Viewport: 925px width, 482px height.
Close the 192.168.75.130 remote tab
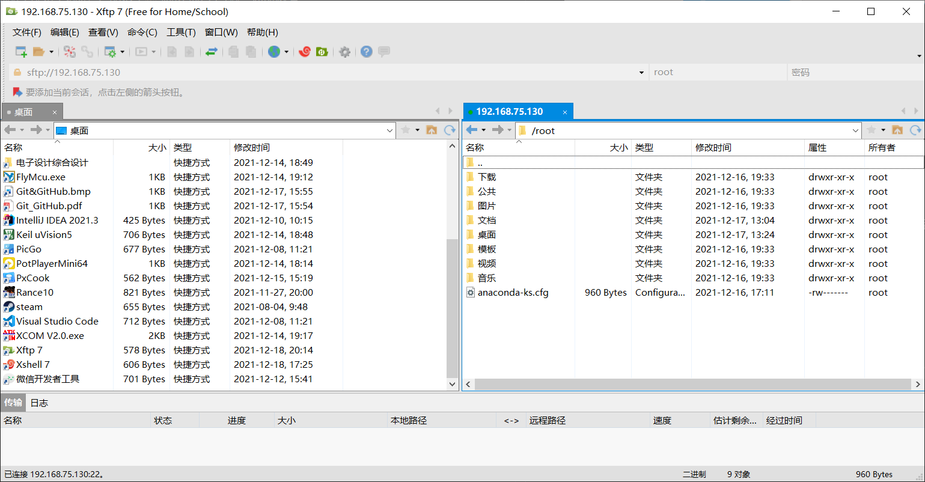(565, 112)
